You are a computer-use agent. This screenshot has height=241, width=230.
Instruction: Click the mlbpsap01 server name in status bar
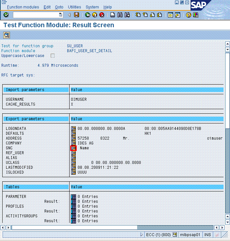click(190, 235)
